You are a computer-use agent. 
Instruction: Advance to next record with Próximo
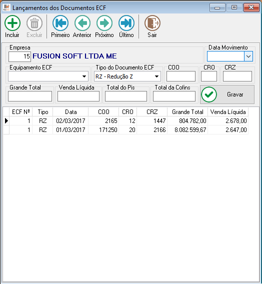[104, 23]
